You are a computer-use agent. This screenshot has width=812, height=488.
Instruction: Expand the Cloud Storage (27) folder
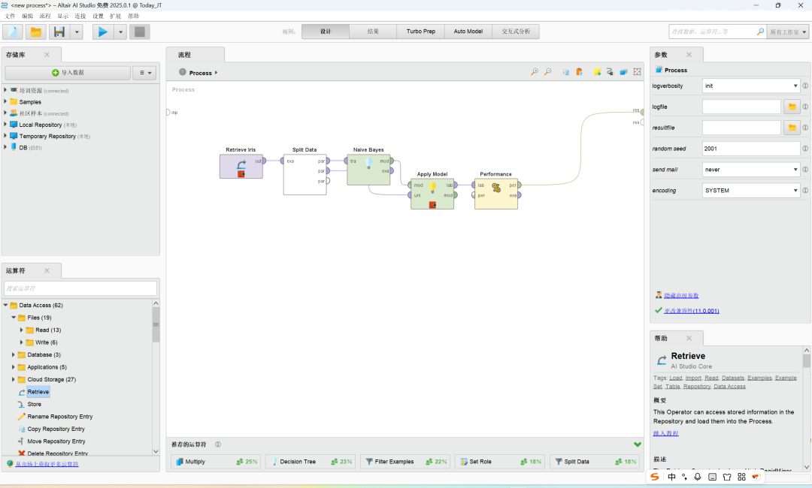[13, 379]
